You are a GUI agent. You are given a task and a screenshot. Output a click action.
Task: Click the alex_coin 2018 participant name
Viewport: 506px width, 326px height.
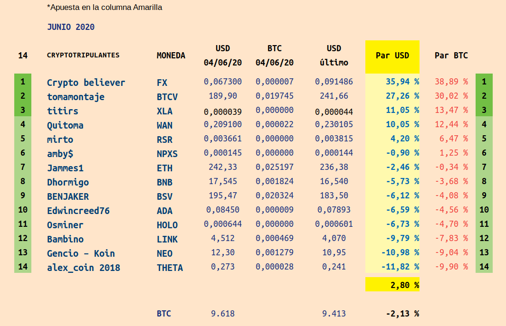coord(84,268)
